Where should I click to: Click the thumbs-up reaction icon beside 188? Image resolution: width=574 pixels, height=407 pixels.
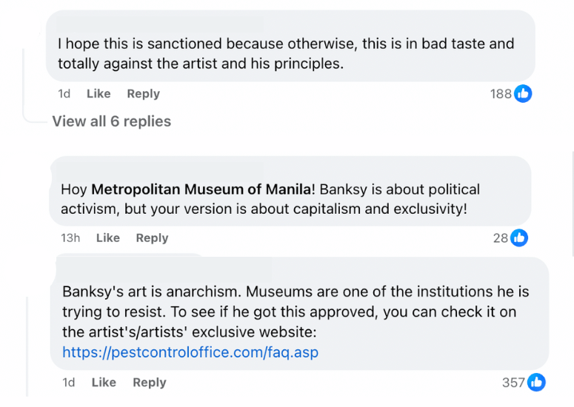click(523, 94)
